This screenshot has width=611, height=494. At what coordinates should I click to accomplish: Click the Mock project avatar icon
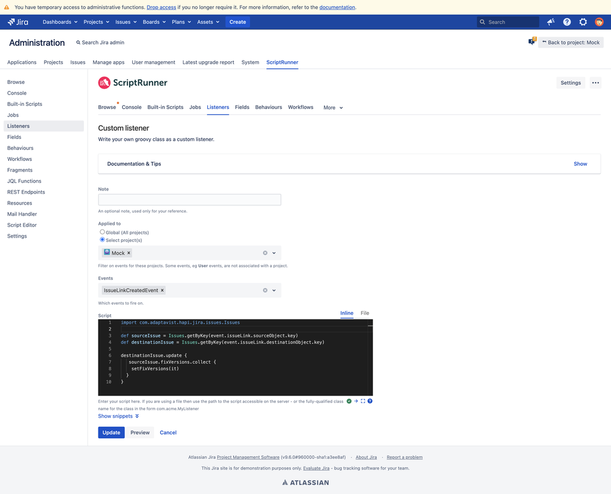pos(107,252)
